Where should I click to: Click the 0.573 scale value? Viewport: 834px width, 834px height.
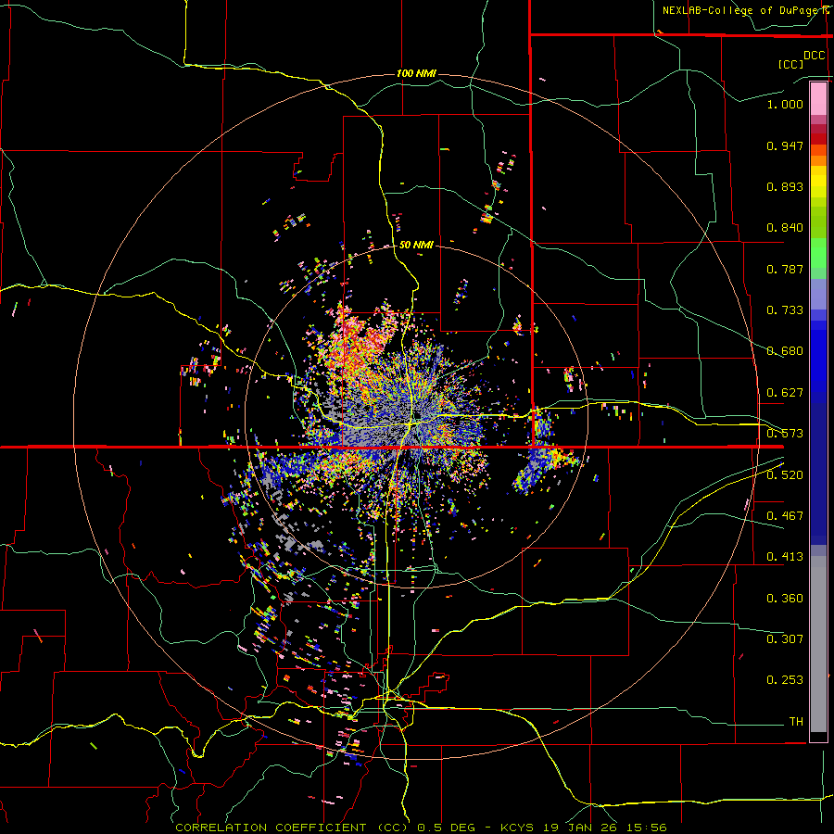pyautogui.click(x=785, y=434)
